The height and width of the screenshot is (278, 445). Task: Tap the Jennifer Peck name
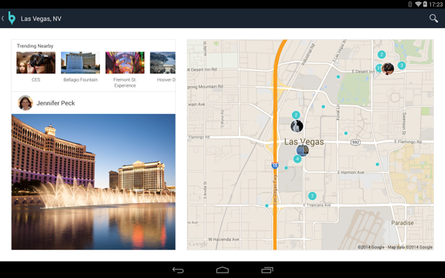[56, 103]
